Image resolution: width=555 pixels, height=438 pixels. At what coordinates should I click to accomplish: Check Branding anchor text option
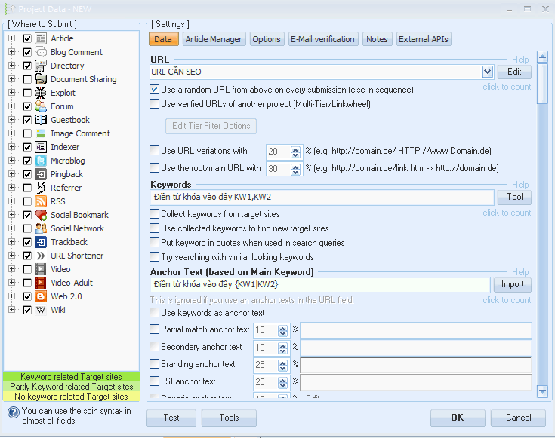tap(154, 364)
